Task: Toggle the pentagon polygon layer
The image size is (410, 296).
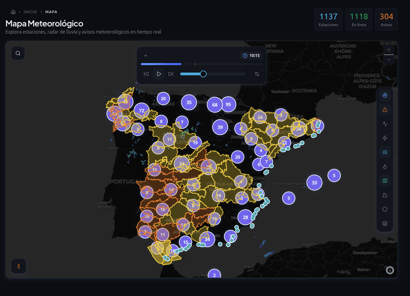Action: click(x=385, y=209)
